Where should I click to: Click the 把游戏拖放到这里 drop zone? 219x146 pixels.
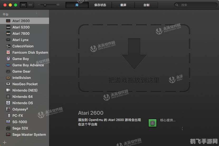click(x=134, y=58)
